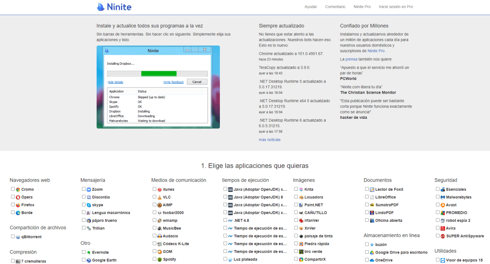Click the Discordia icon
The image size is (490, 264).
[x=89, y=197]
